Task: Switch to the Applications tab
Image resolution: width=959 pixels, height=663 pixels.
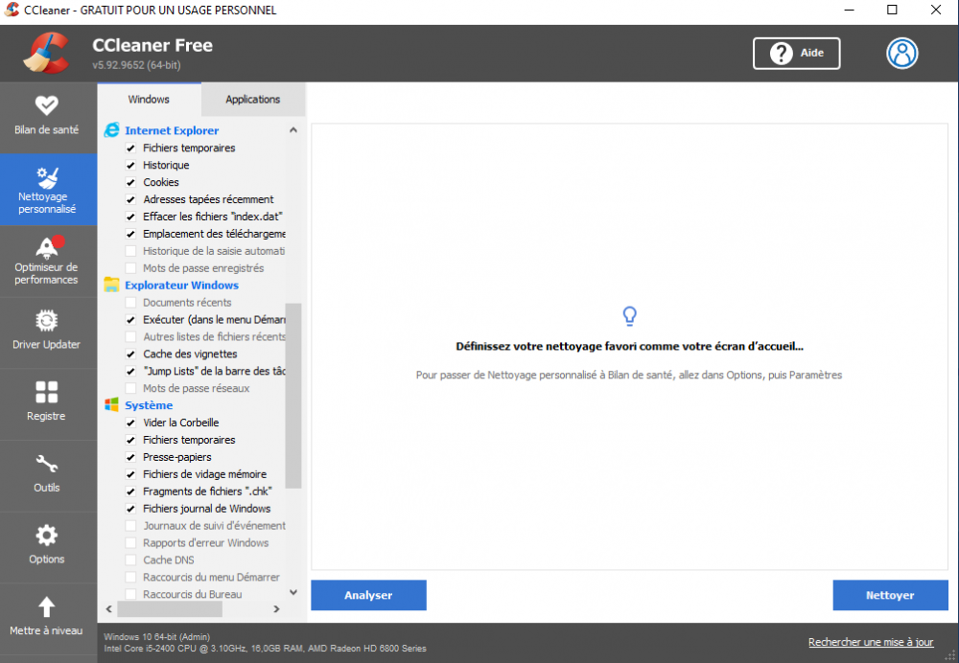Action: 252,99
